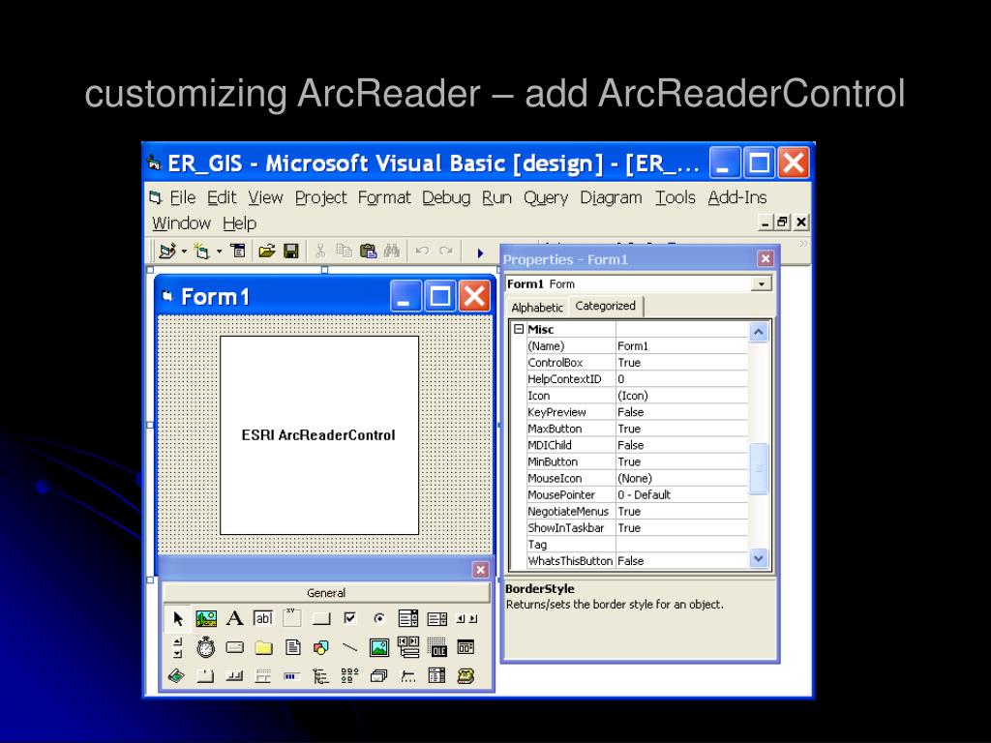Select the (Name) property value Form1

pos(682,346)
